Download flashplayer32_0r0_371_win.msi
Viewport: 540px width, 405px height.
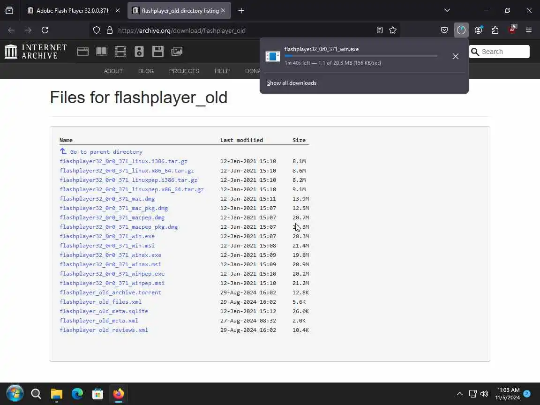click(x=107, y=246)
